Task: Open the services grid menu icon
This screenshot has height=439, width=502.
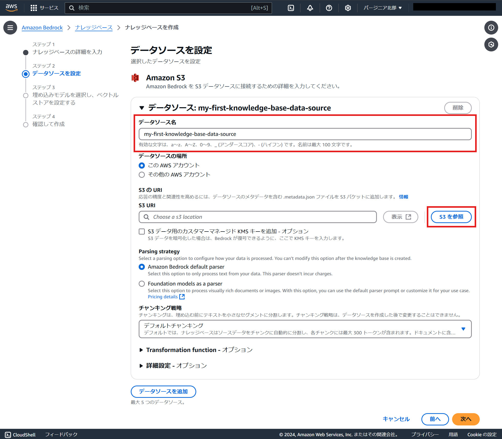Action: tap(34, 8)
